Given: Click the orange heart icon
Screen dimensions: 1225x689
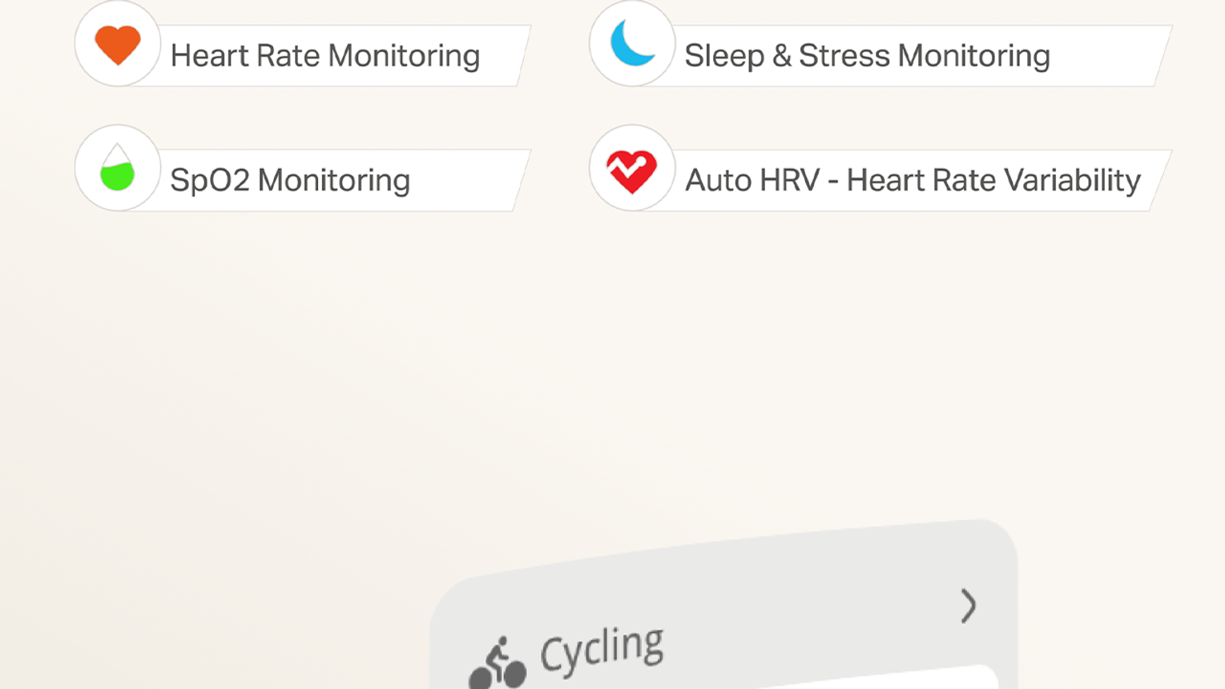Looking at the screenshot, I should pos(118,44).
